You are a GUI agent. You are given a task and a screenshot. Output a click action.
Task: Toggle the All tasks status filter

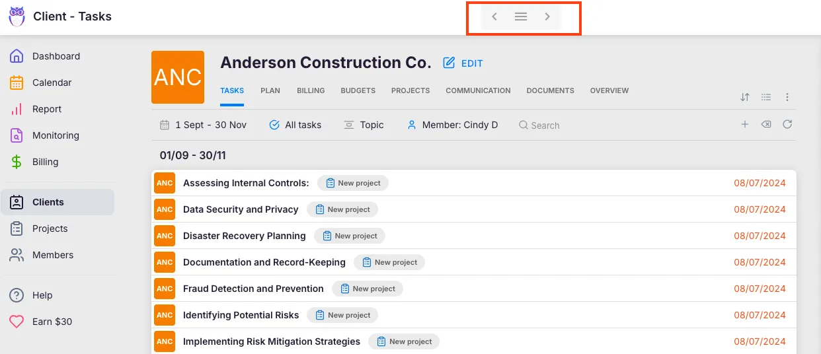click(295, 125)
